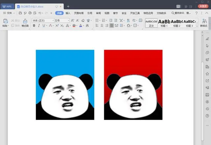Apply the 标题 1 heading style
Image resolution: width=211 pixels, height=145 pixels.
(x=164, y=23)
